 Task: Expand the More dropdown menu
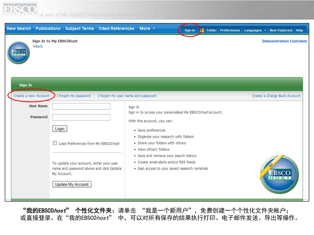point(147,28)
